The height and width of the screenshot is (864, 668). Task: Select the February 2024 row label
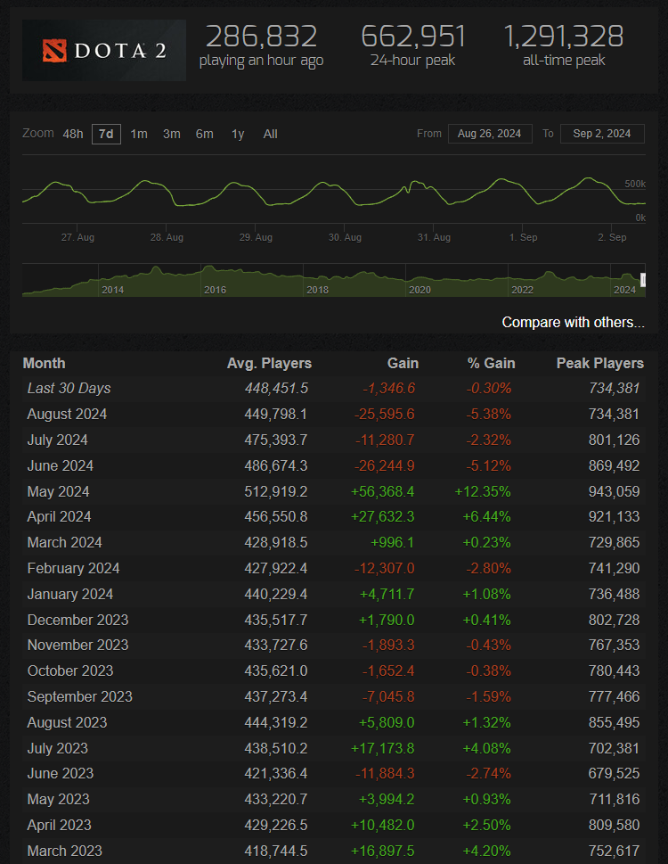click(x=73, y=568)
